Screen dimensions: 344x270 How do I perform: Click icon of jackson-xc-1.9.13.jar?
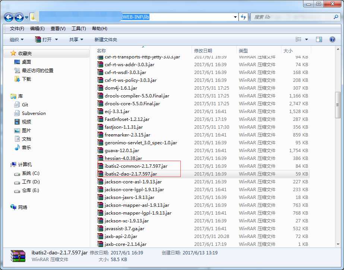(100, 221)
